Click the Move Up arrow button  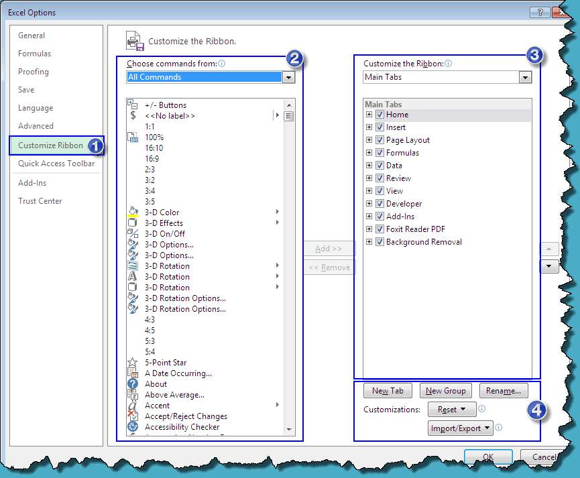click(549, 249)
